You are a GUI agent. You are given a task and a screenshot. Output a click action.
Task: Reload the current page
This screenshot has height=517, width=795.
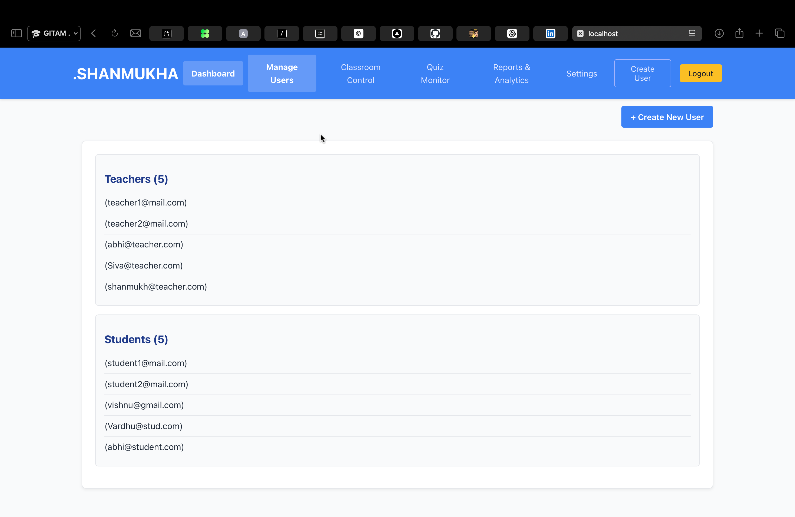115,34
